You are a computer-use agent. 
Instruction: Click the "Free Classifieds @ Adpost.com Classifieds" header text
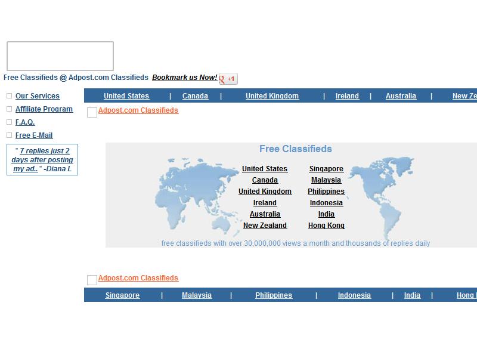[x=76, y=78]
